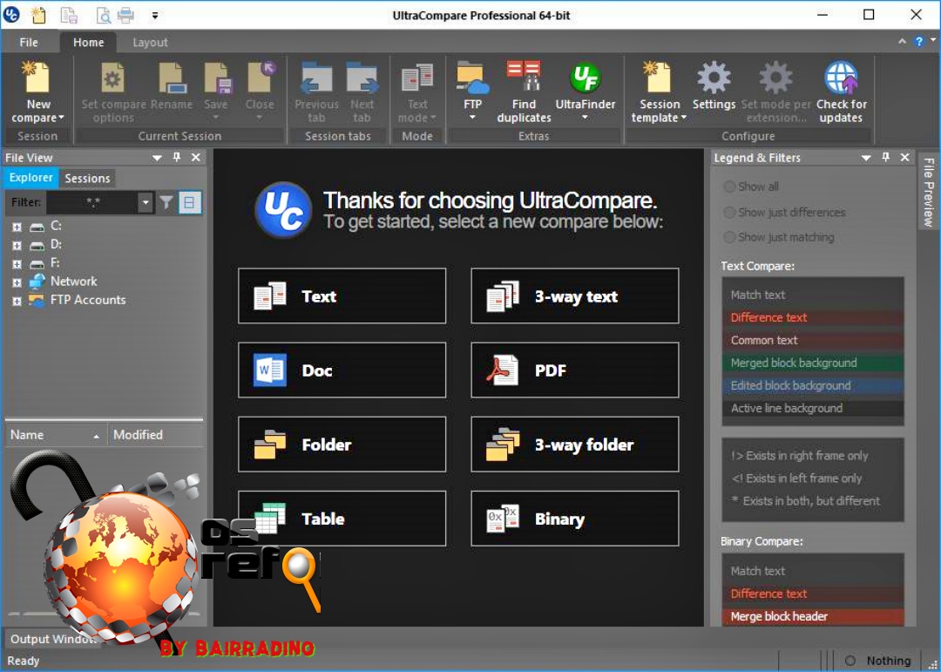Select the Explorer tab
Image resolution: width=941 pixels, height=672 pixels.
pos(30,178)
